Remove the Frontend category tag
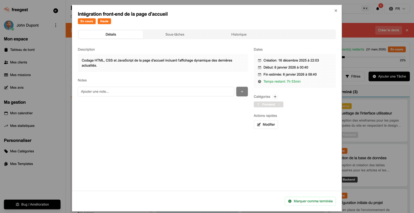The width and height of the screenshot is (414, 213). point(279,104)
